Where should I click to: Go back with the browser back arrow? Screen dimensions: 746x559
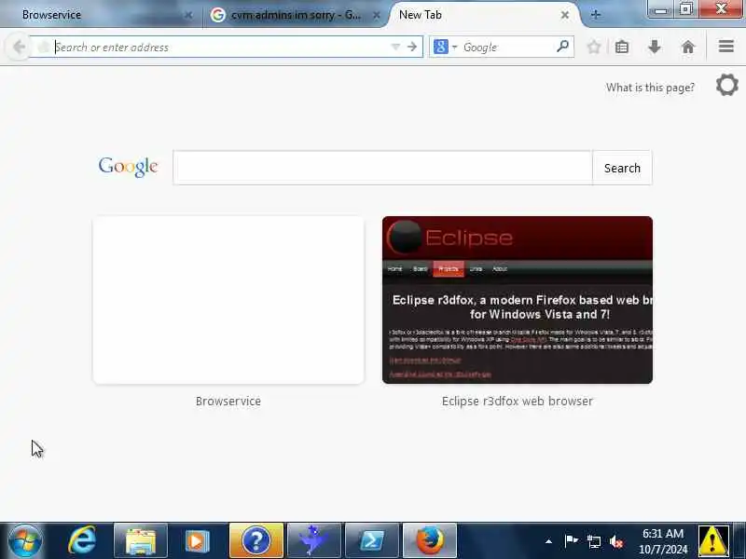(x=19, y=47)
